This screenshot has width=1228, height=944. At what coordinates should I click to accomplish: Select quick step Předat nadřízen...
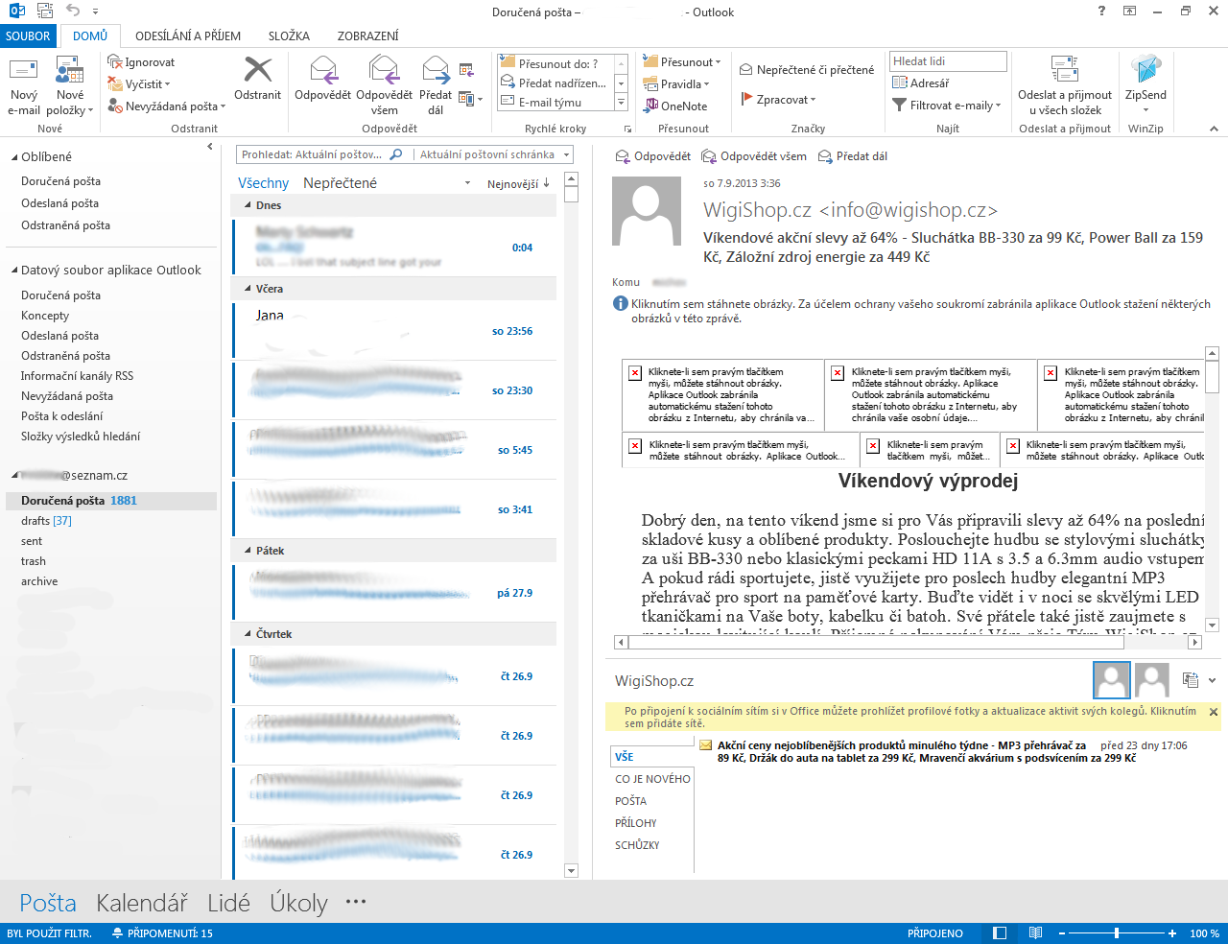tap(556, 83)
